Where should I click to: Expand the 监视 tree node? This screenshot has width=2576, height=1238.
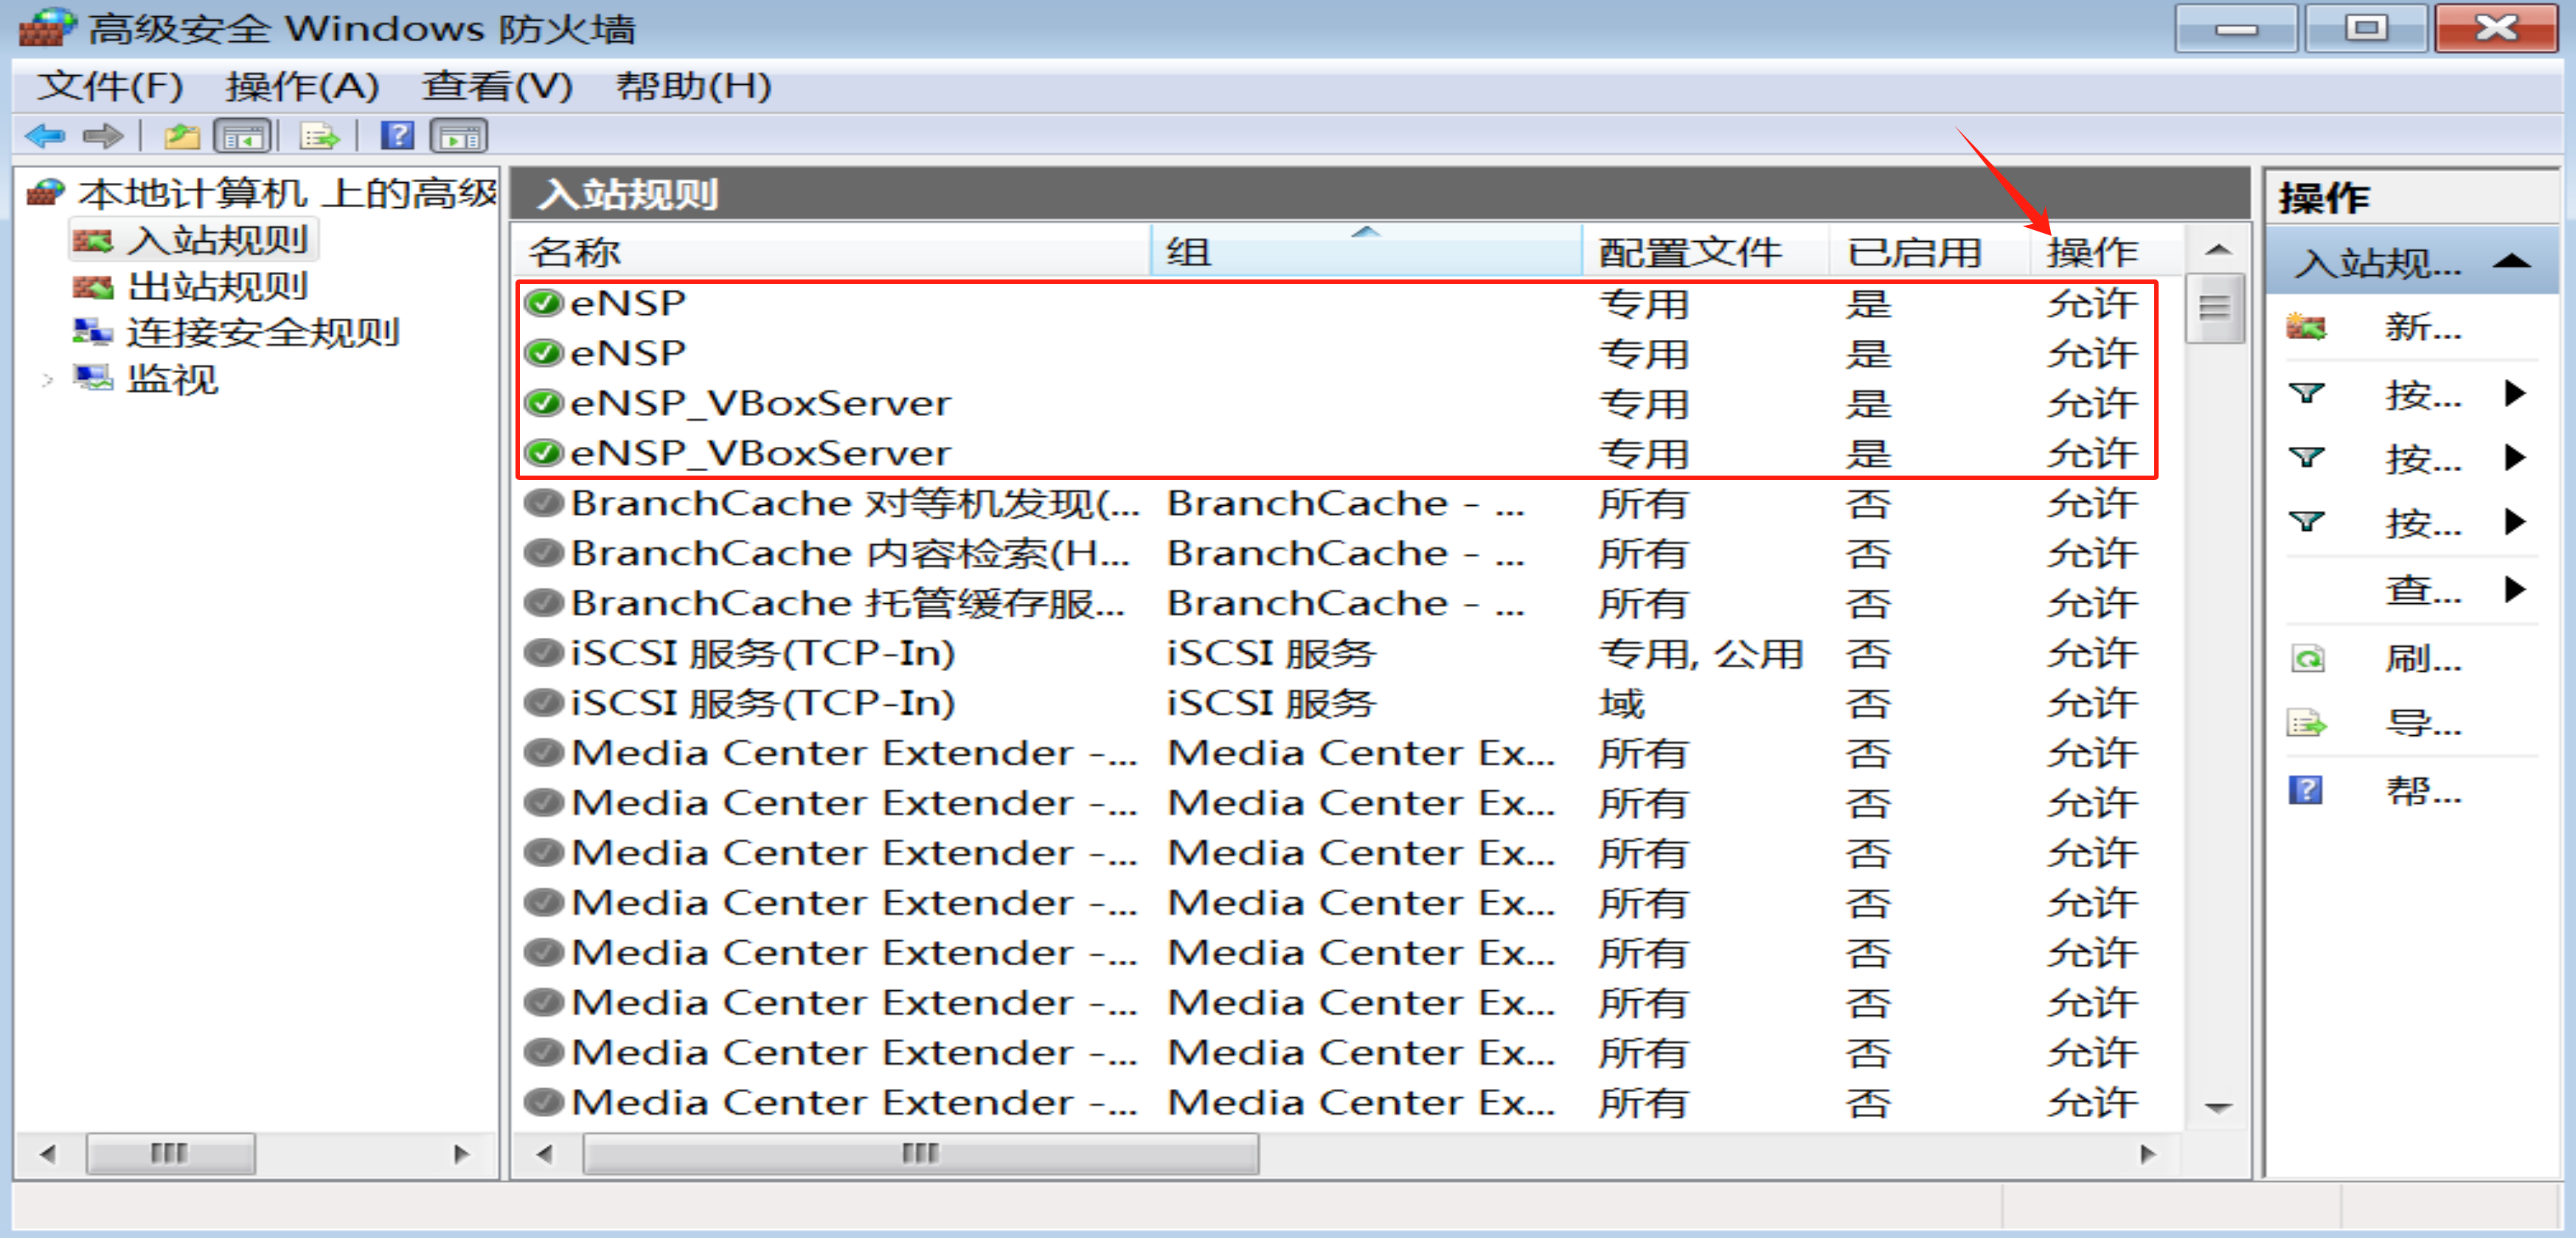[46, 379]
